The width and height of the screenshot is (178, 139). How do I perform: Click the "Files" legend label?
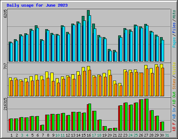[x=174, y=28]
